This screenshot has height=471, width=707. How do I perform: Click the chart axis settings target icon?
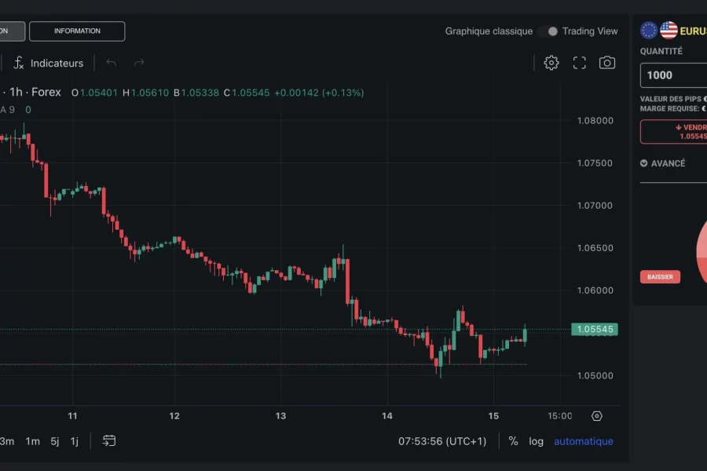(596, 416)
